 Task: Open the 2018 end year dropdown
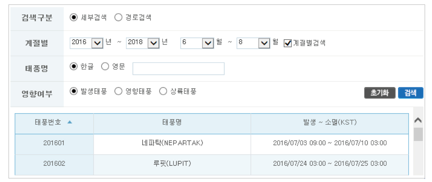[x=143, y=43]
